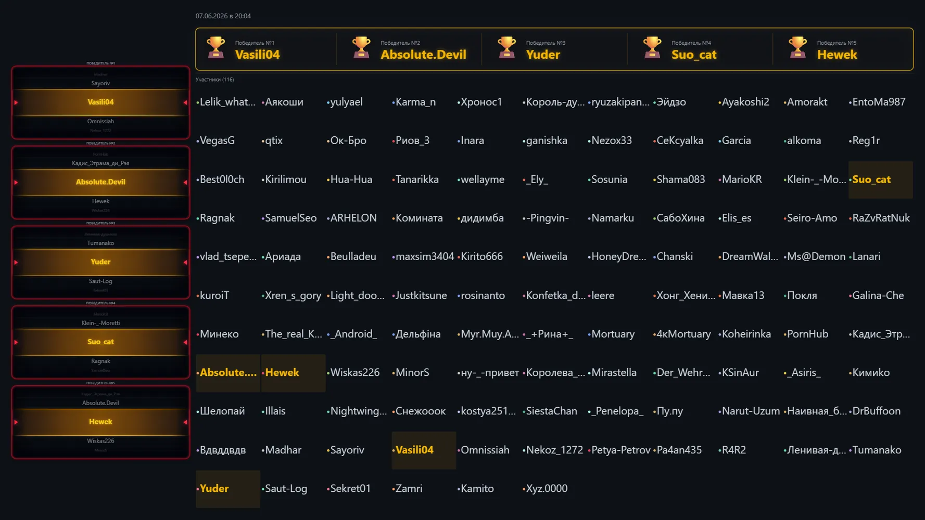Click left red arrow on Vasili04 roulette
Image resolution: width=925 pixels, height=520 pixels.
click(x=16, y=102)
